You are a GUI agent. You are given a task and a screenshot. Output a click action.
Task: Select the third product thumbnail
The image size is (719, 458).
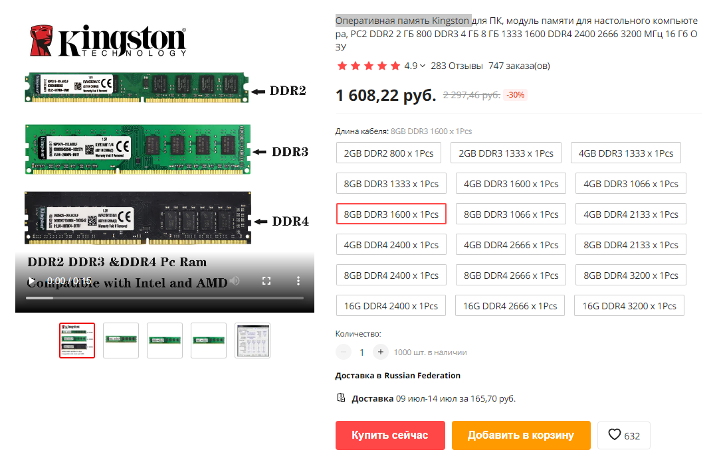pos(165,341)
